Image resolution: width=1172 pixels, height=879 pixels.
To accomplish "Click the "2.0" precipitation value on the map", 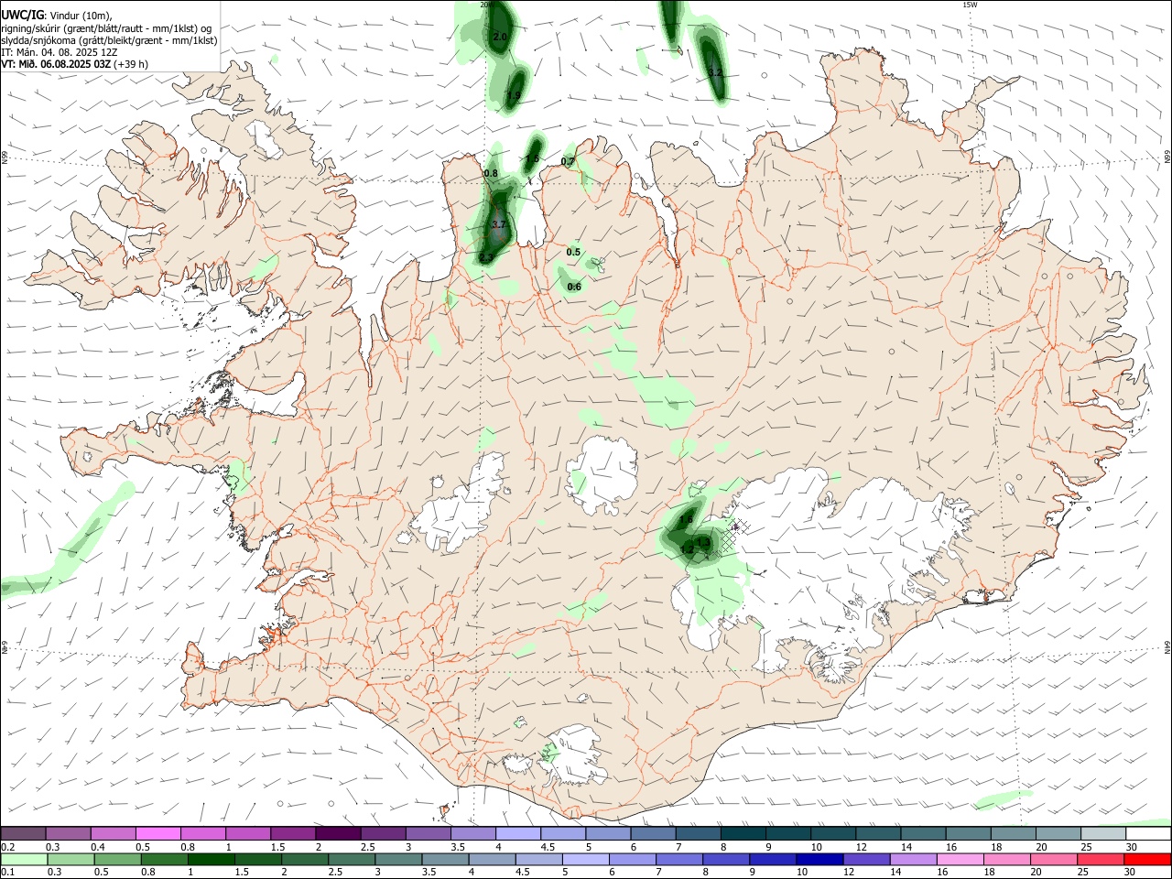I will [x=500, y=37].
